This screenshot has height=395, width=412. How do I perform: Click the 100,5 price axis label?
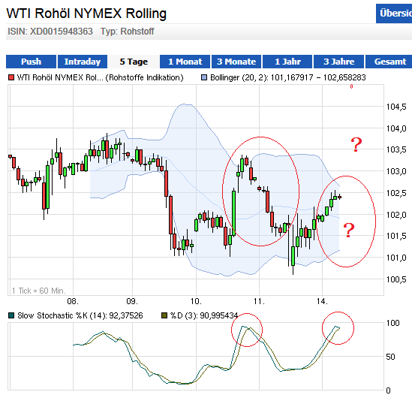coord(396,279)
